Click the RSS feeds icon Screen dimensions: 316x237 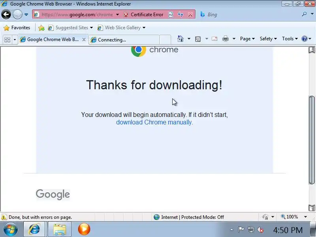(198, 39)
